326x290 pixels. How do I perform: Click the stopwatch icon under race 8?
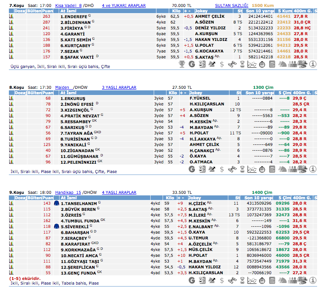(262, 169)
